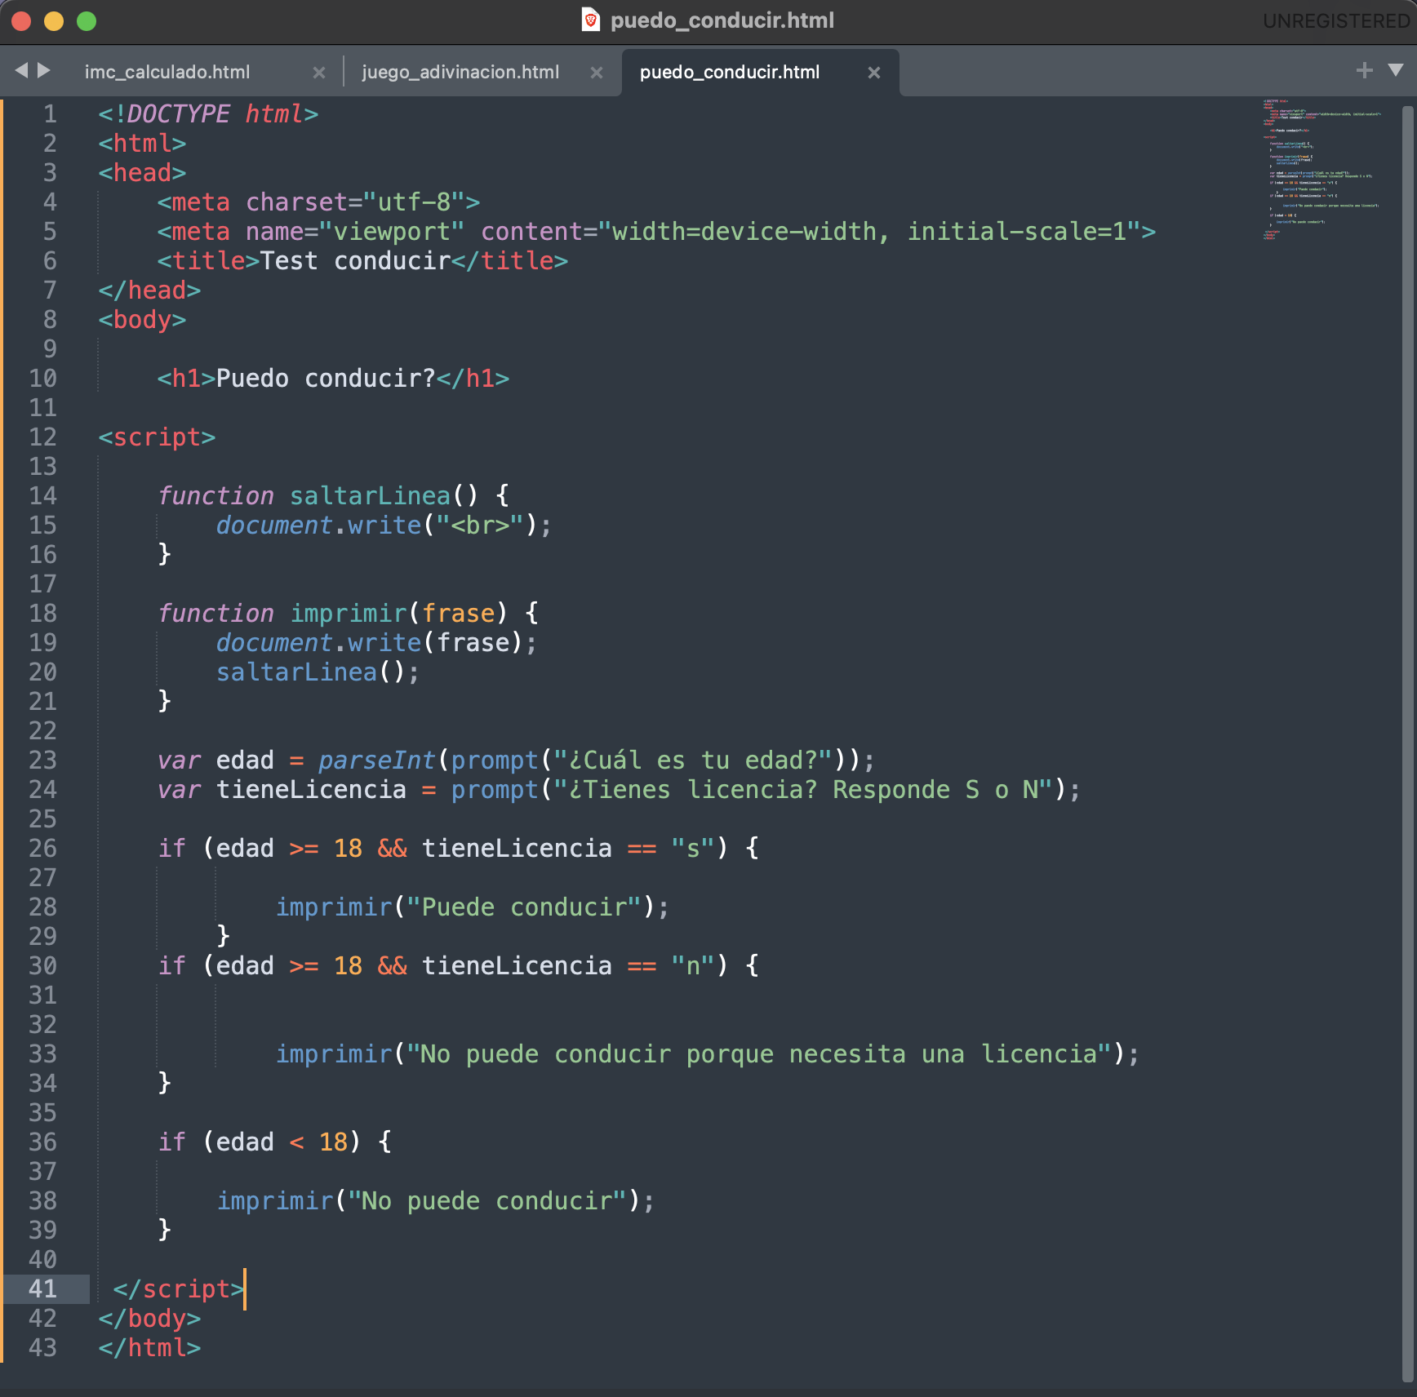
Task: Click the "Puedo conducir?" heading text
Action: pyautogui.click(x=326, y=379)
